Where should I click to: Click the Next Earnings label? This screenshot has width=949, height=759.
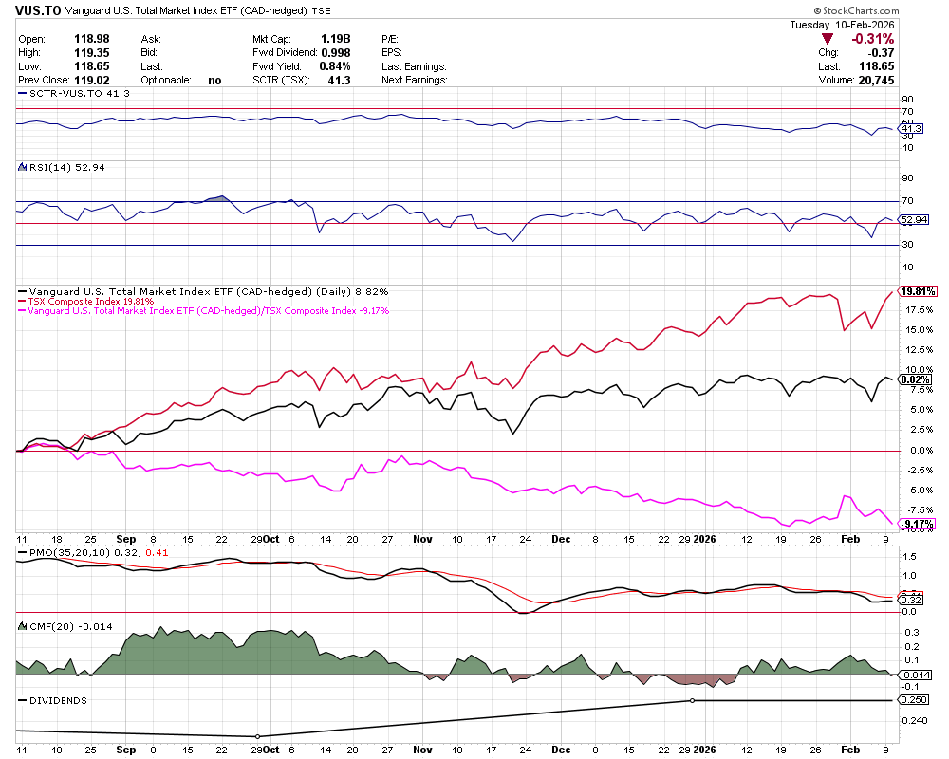[x=415, y=80]
